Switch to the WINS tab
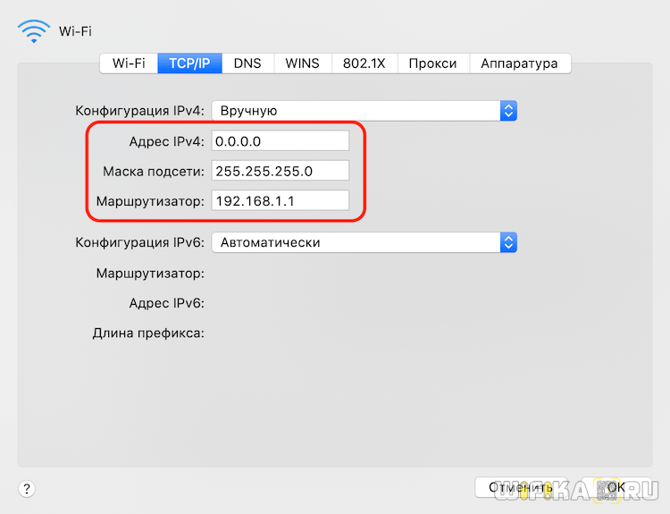 tap(303, 63)
